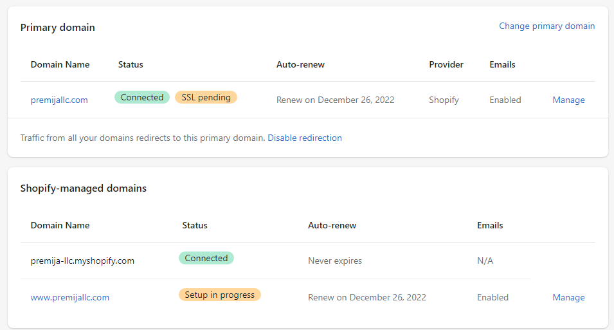Click the Setup in progress badge
The height and width of the screenshot is (330, 614).
219,295
